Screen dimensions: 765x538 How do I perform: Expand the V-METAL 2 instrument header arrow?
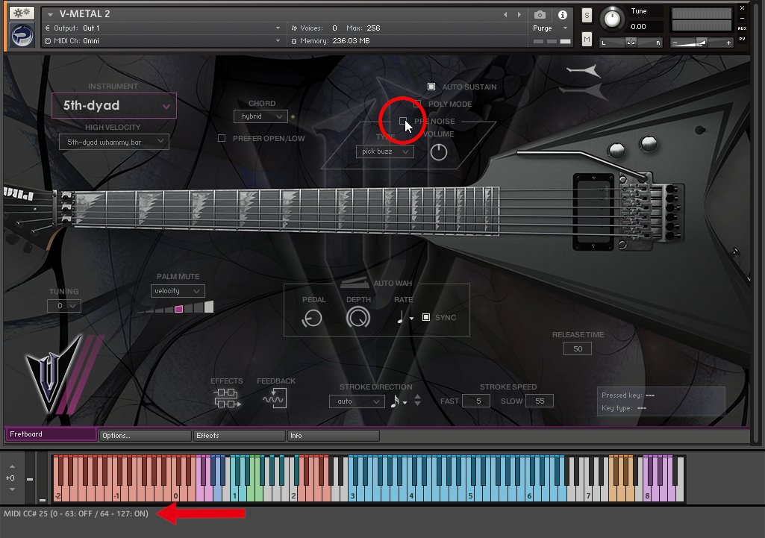pos(50,15)
